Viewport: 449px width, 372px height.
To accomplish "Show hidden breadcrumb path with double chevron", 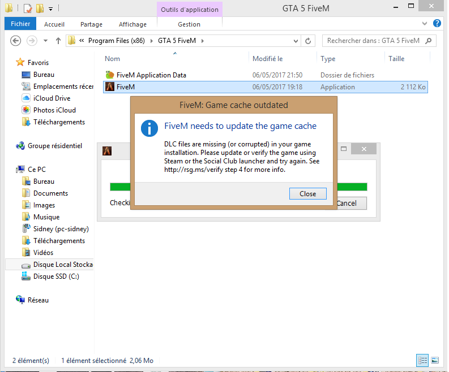I will (x=82, y=41).
